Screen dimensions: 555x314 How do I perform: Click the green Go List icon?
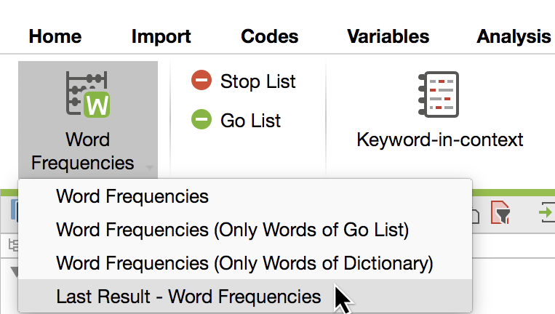201,120
